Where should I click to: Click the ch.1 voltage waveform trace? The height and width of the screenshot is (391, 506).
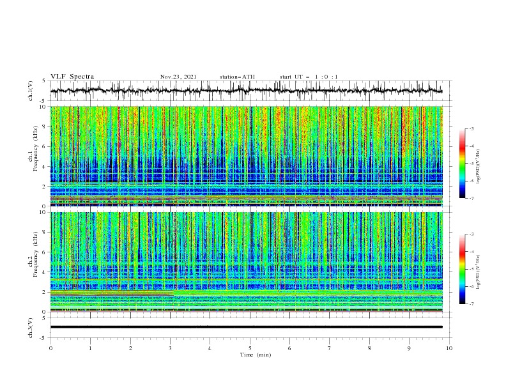click(x=246, y=91)
